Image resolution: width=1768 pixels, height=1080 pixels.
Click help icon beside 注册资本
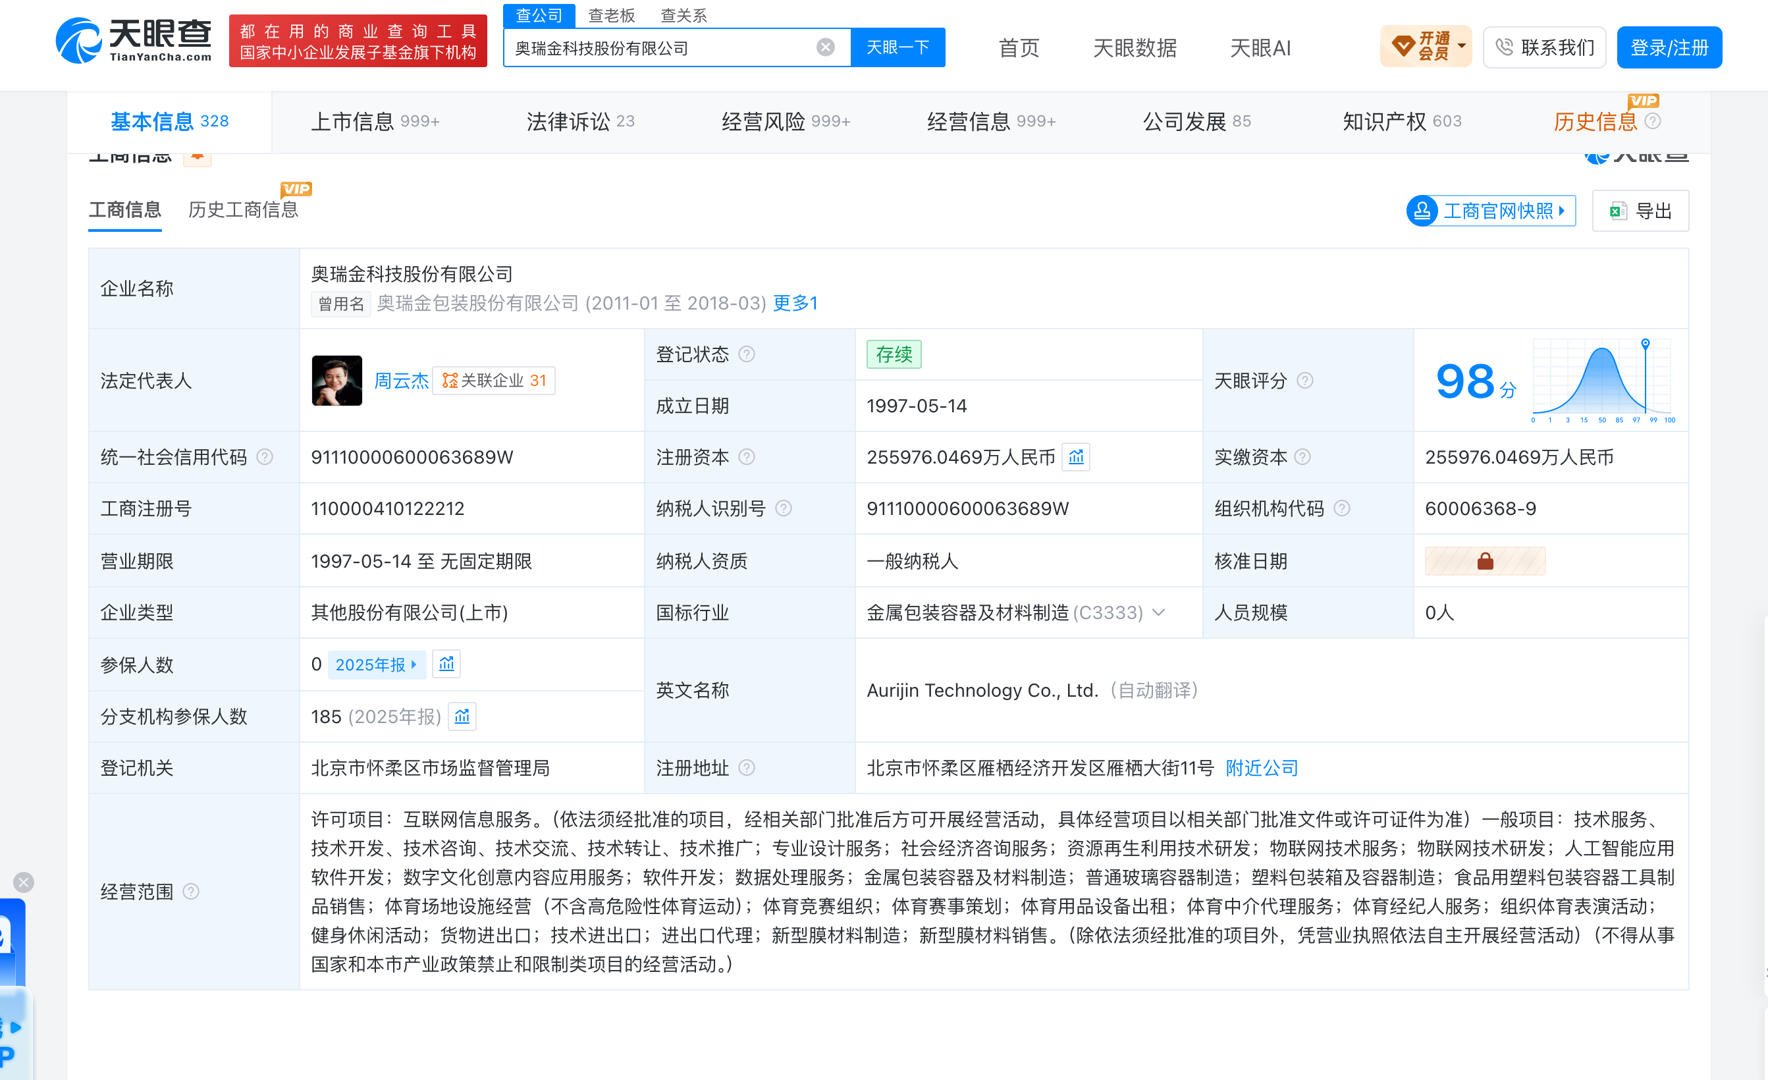(746, 457)
